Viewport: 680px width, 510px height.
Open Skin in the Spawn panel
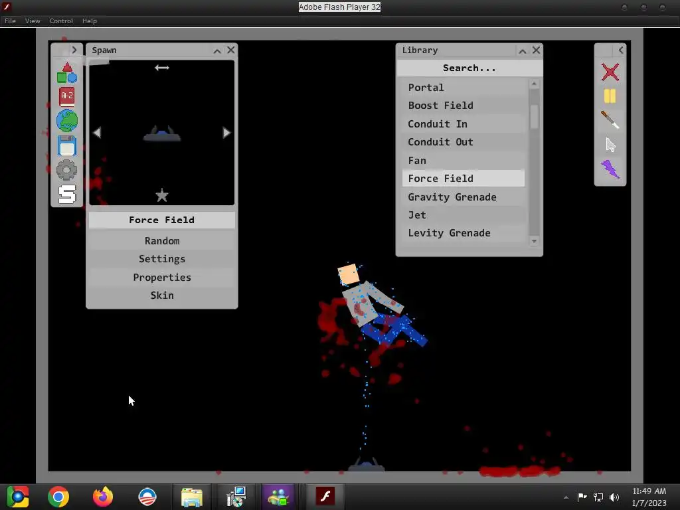162,296
